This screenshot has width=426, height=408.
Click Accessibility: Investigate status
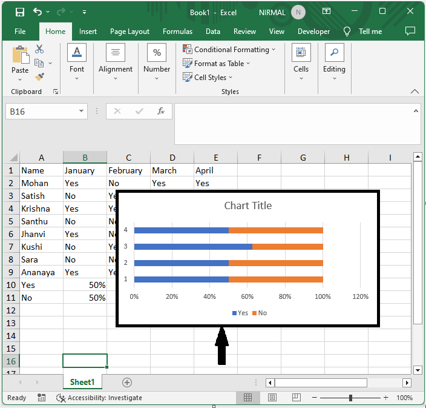pyautogui.click(x=99, y=398)
